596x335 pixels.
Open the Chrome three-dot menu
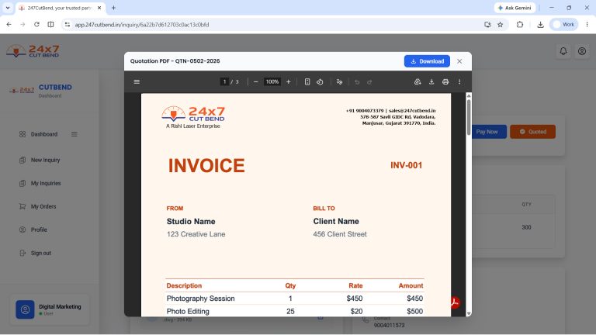587,24
